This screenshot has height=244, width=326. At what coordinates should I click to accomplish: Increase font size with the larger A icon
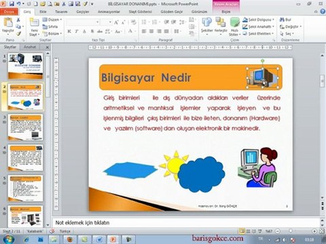[x=116, y=22]
